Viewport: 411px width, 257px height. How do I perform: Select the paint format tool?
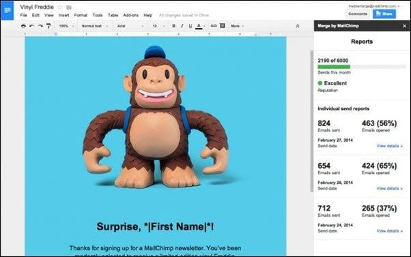point(48,26)
